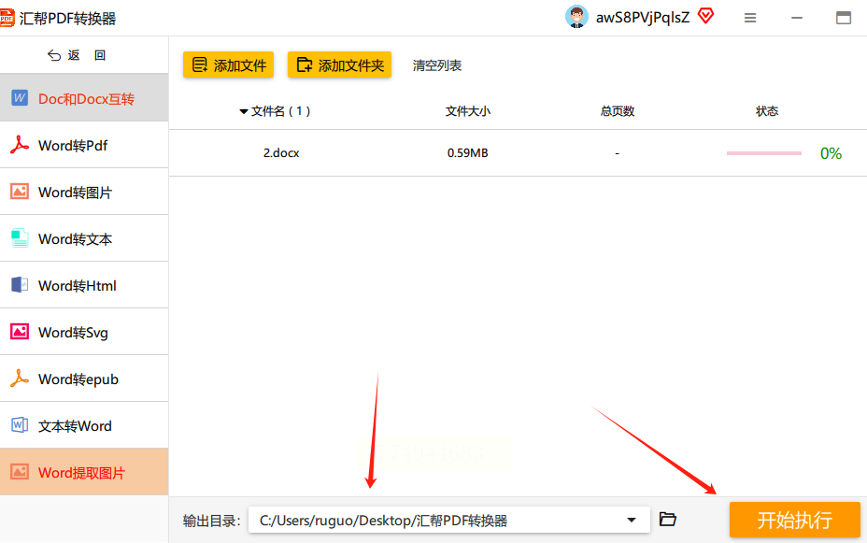Go back using 返回 button

(77, 55)
